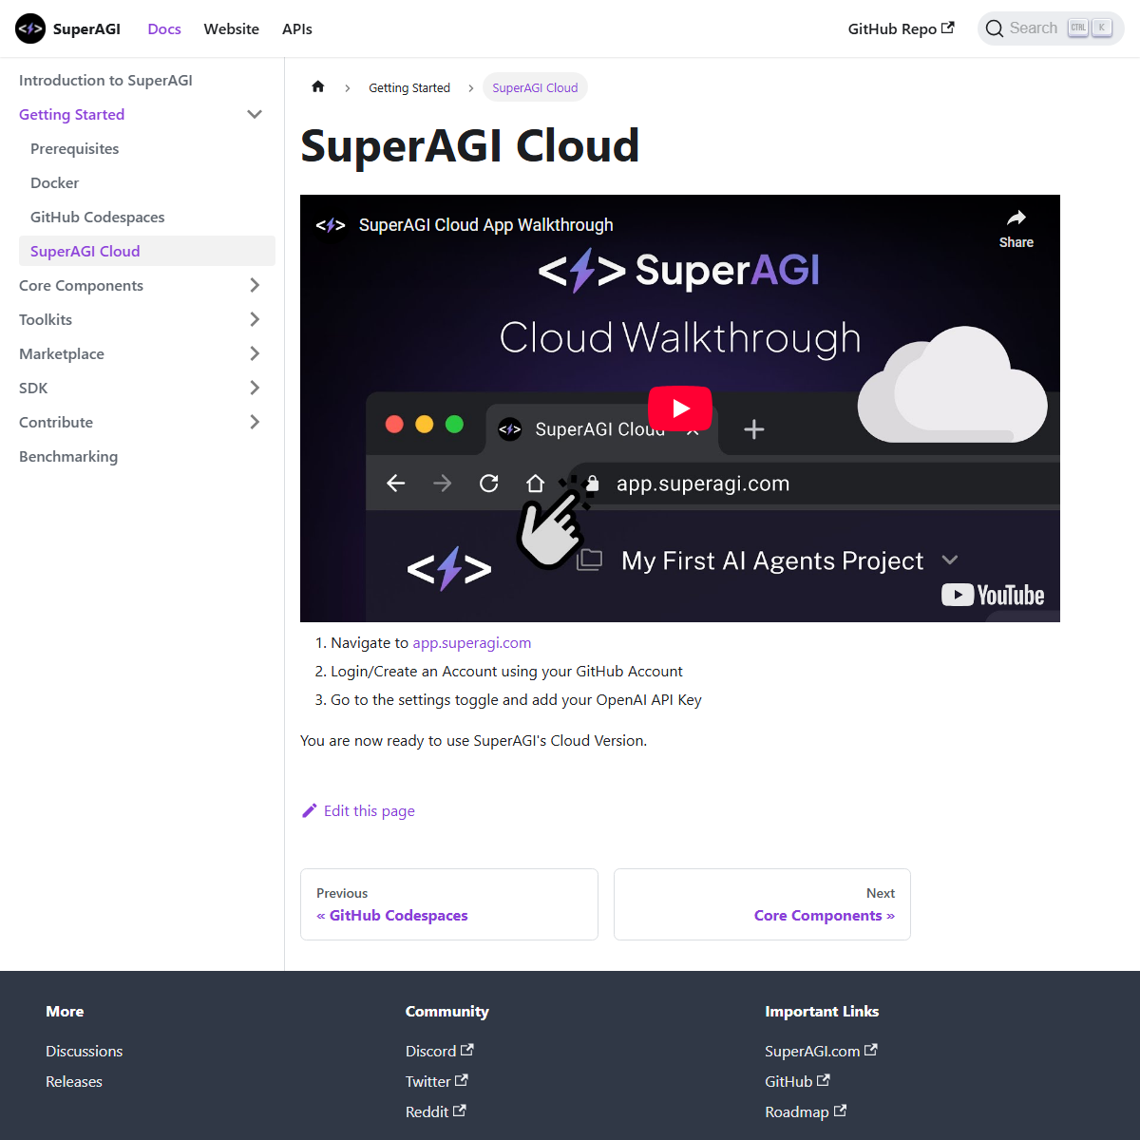The height and width of the screenshot is (1140, 1140).
Task: Open the SuperAGI Cloud App Walkthrough video title
Action: point(485,225)
